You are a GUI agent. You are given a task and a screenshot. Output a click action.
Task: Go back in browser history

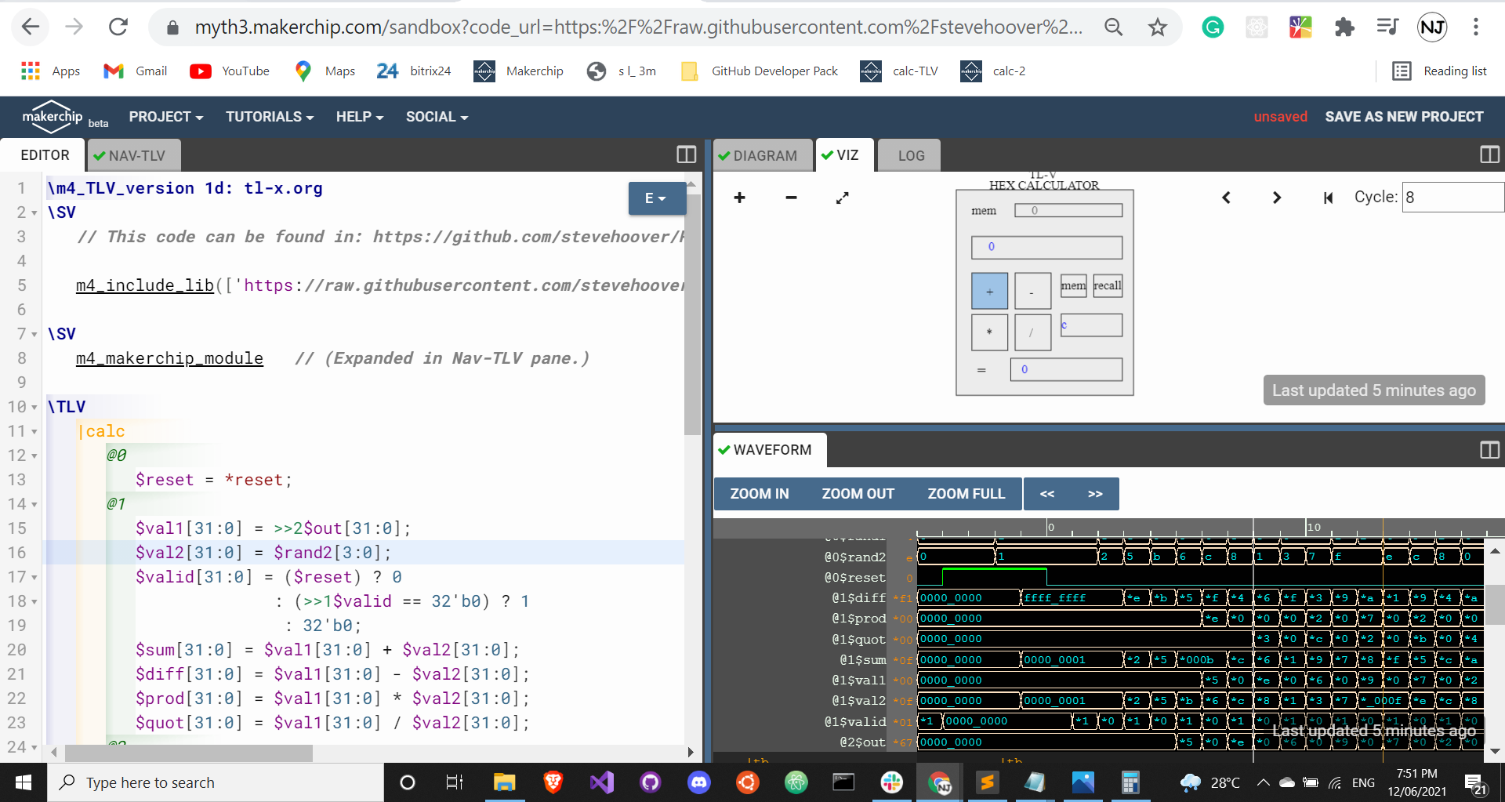click(30, 27)
